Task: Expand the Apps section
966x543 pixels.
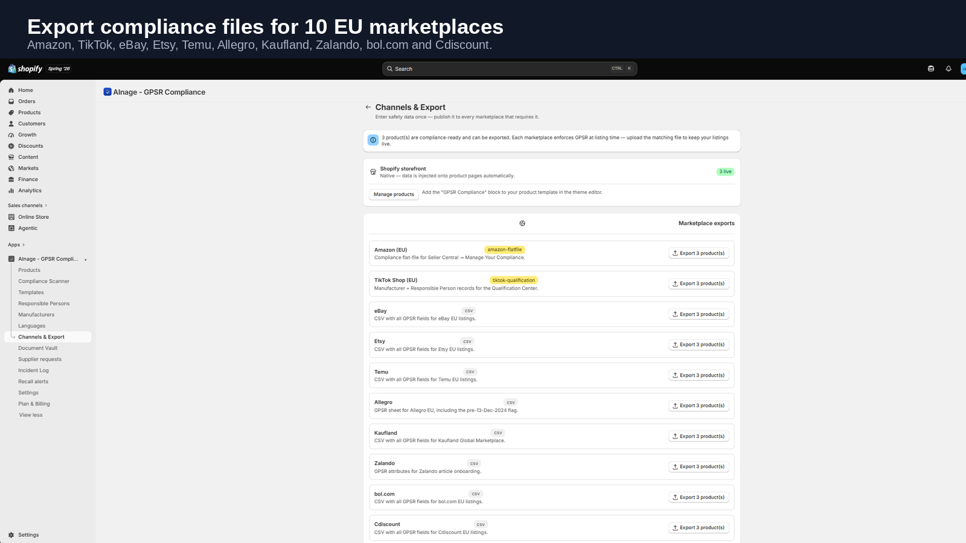Action: tap(16, 245)
